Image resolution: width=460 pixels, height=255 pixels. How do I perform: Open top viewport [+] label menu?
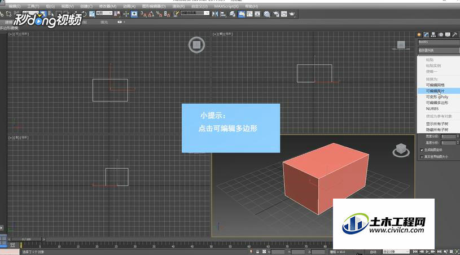point(11,34)
